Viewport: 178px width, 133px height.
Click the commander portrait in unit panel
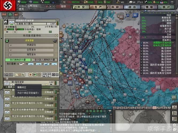[x=6, y=22]
